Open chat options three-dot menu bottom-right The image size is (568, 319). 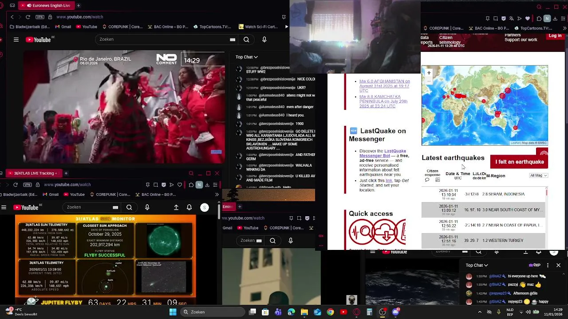tap(548, 265)
